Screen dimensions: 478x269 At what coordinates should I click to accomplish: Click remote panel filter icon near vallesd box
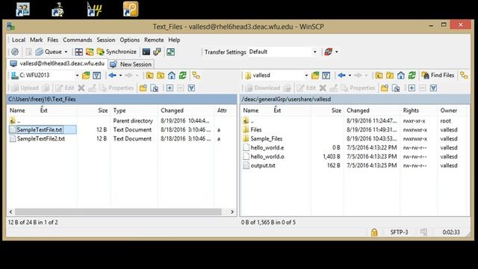(x=326, y=75)
